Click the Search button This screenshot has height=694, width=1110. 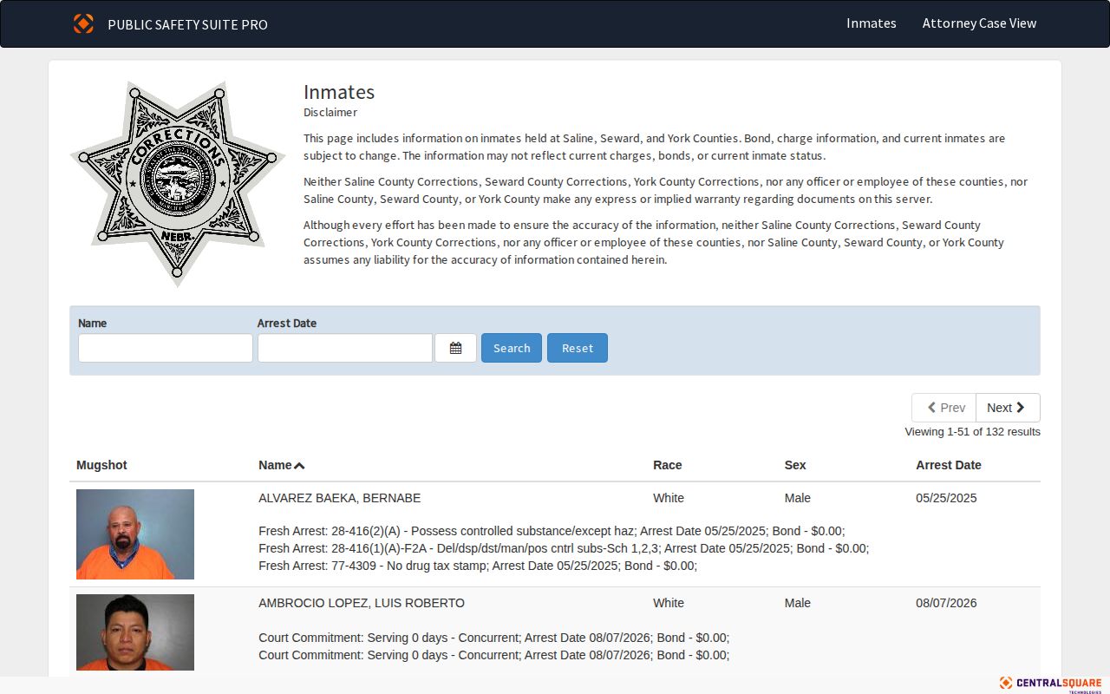[x=512, y=348]
